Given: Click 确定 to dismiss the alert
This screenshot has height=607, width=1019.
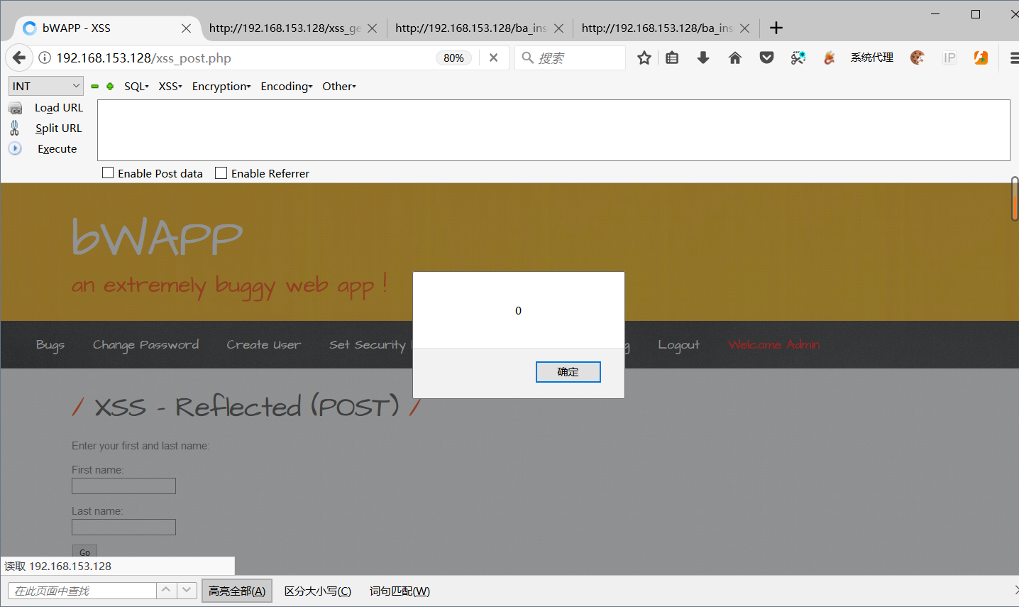Looking at the screenshot, I should [568, 372].
